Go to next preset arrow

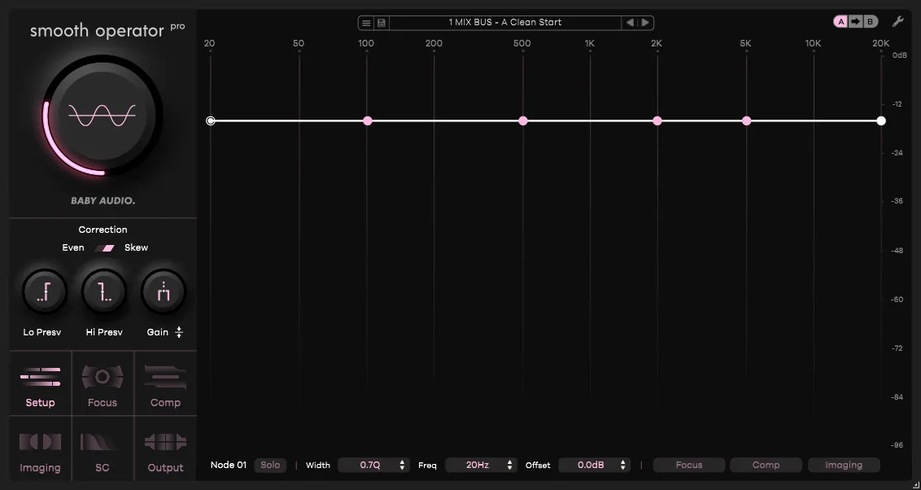click(645, 23)
